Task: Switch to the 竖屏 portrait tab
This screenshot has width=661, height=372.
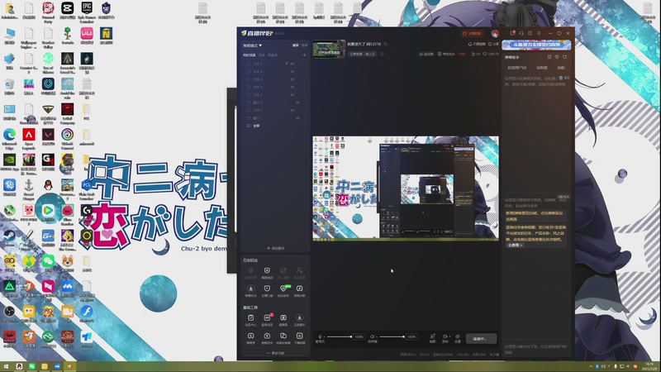Action: click(304, 45)
